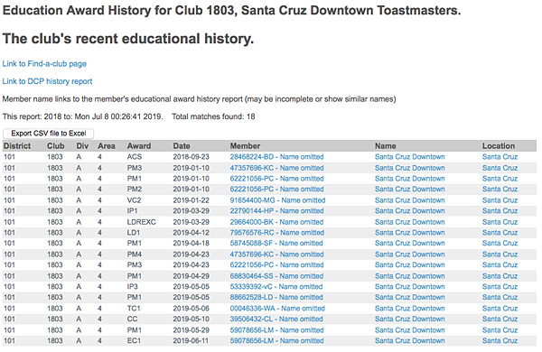Open Santa Cruz location link in the IP3 row

tap(500, 287)
